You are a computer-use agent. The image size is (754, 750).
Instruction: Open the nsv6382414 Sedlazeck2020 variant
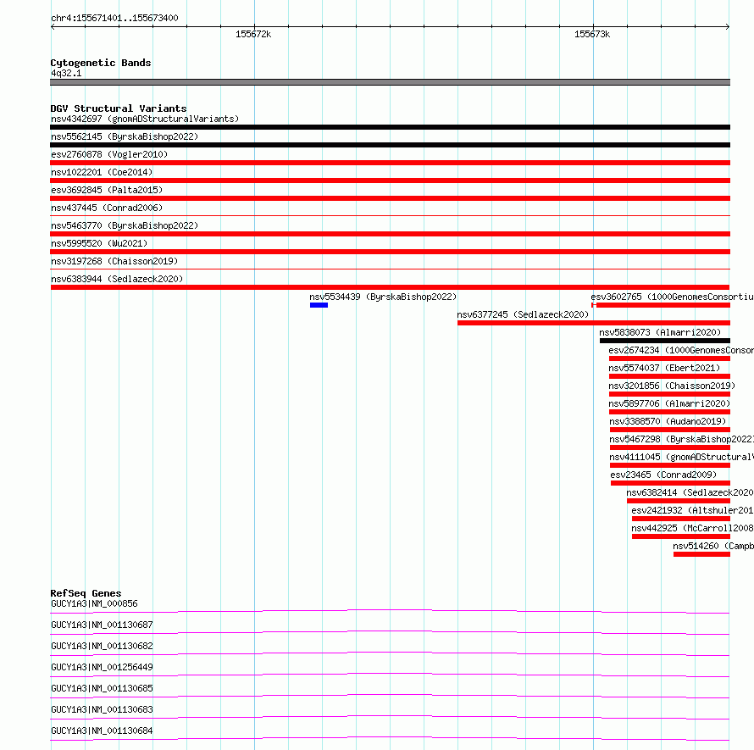click(690, 492)
